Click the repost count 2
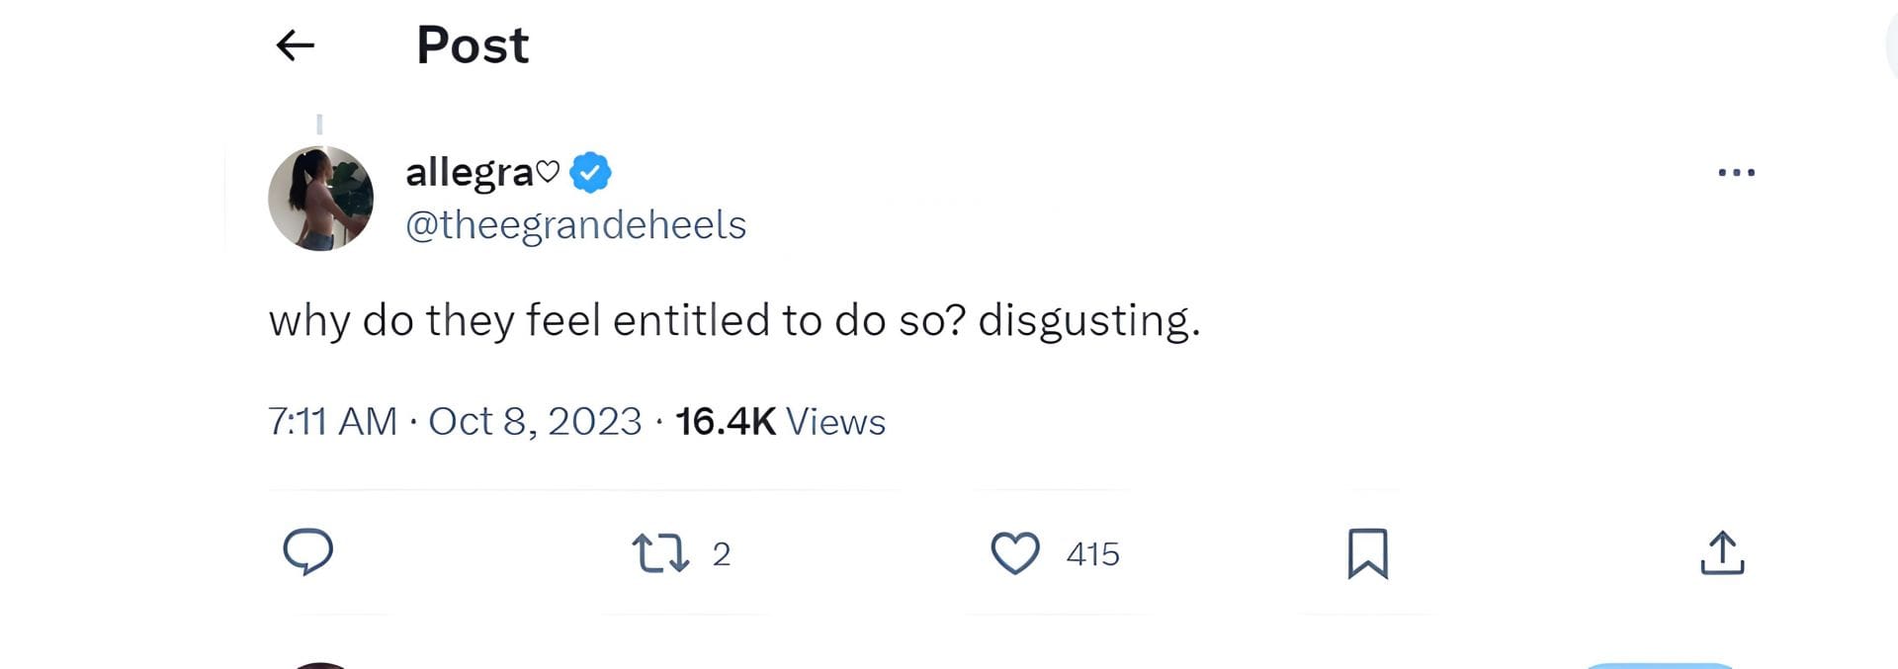 (722, 554)
